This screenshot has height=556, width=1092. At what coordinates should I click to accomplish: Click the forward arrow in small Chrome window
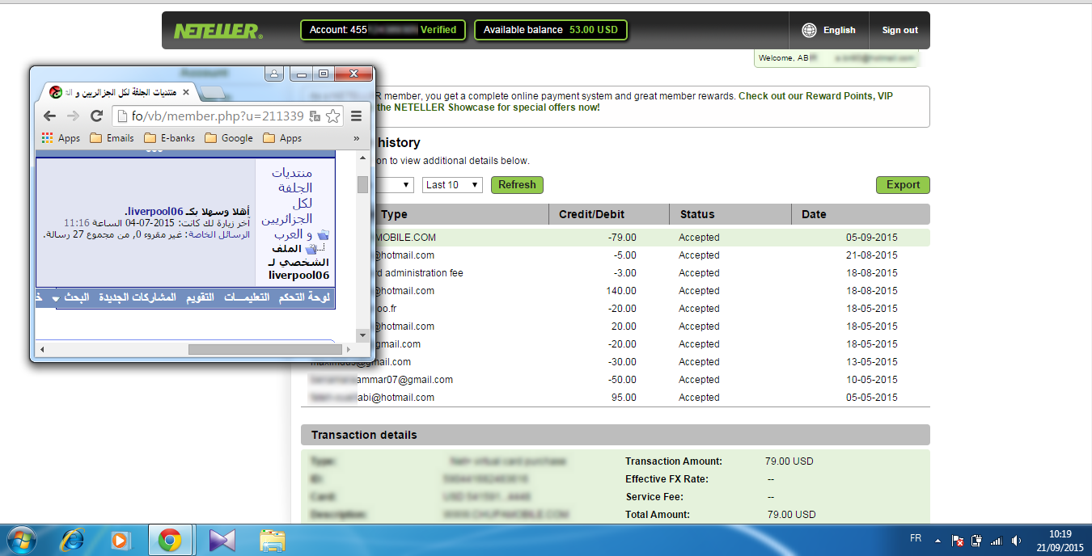click(x=74, y=116)
